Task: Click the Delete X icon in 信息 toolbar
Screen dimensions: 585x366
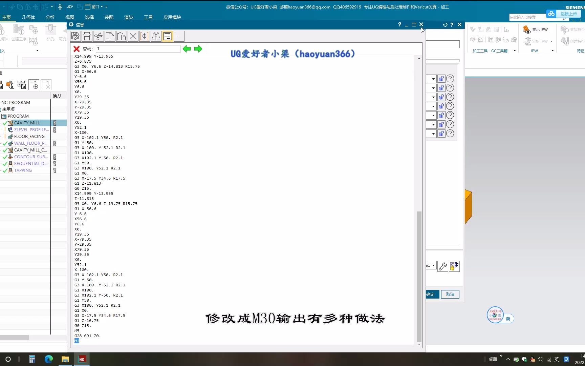Action: click(133, 36)
